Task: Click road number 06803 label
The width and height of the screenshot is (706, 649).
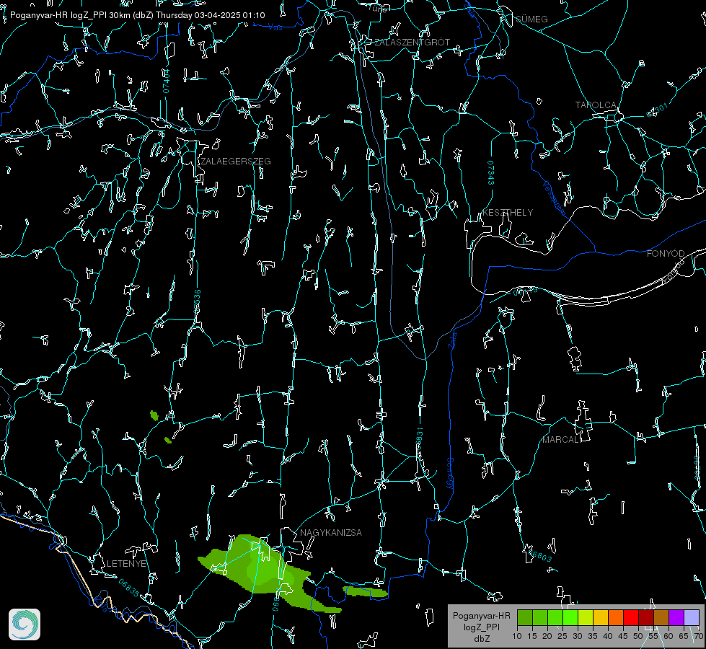Action: 540,556
